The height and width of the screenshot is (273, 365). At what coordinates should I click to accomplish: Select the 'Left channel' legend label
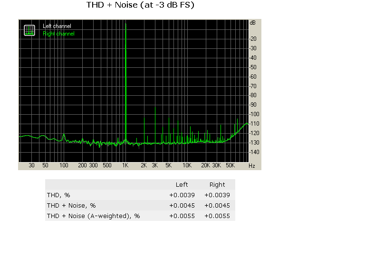pyautogui.click(x=57, y=26)
